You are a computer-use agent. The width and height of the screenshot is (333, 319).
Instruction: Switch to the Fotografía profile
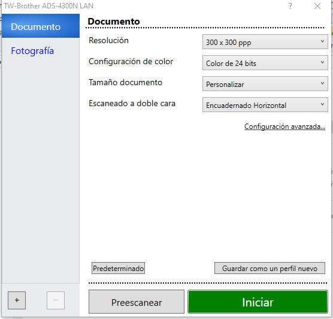click(32, 51)
